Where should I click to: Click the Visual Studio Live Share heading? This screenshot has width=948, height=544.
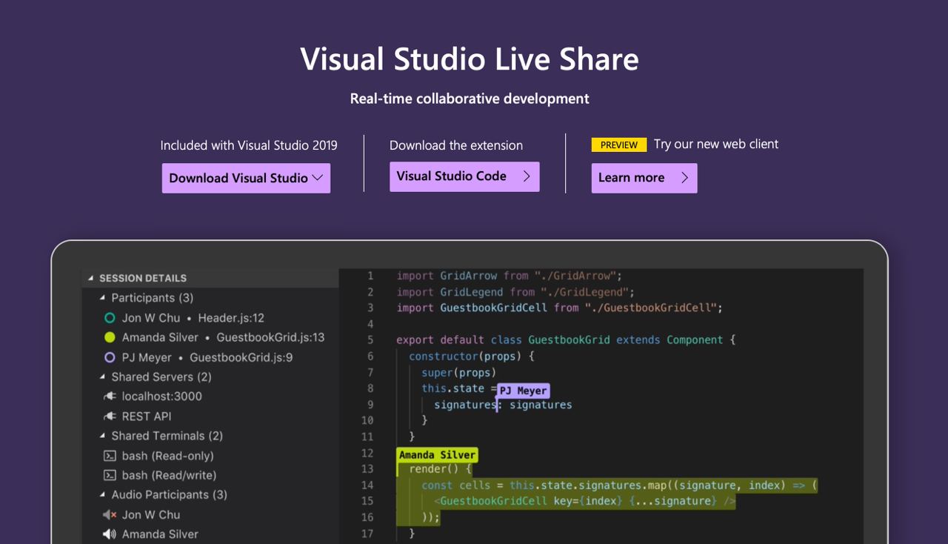tap(470, 59)
